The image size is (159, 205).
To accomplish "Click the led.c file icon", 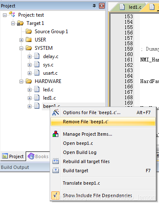I will [x=37, y=90].
